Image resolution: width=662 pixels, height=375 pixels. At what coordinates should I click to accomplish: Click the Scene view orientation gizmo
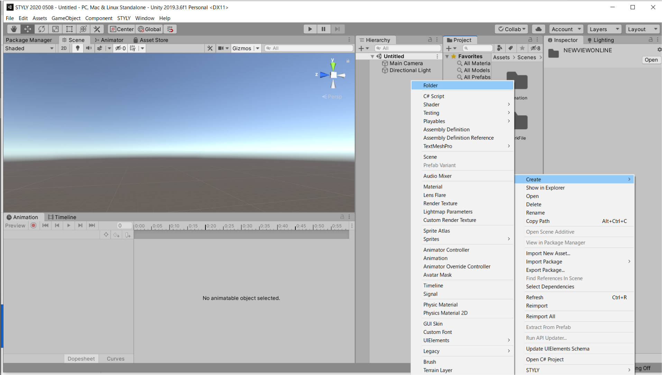coord(333,75)
